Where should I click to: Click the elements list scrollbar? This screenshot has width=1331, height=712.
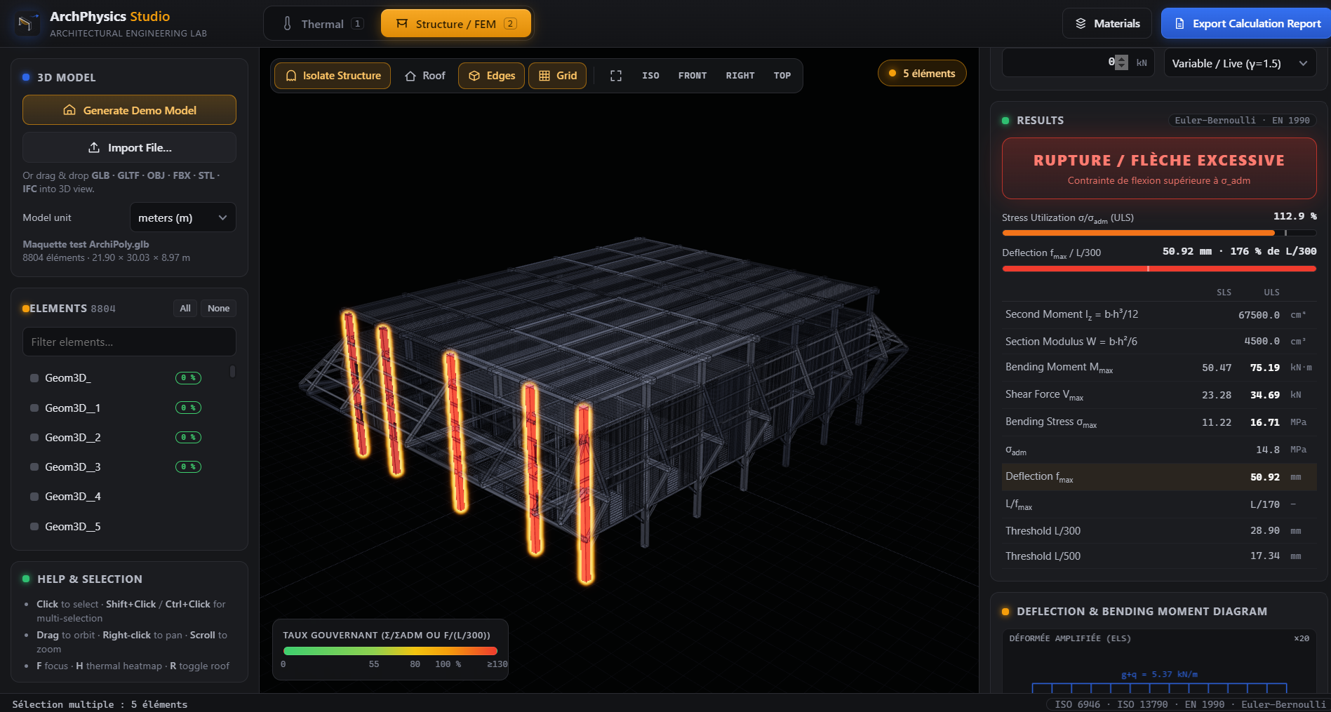(232, 372)
